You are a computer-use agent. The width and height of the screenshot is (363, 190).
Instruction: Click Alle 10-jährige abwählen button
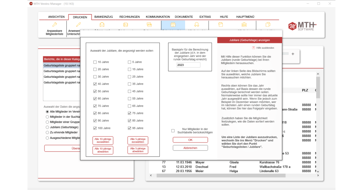103,150
